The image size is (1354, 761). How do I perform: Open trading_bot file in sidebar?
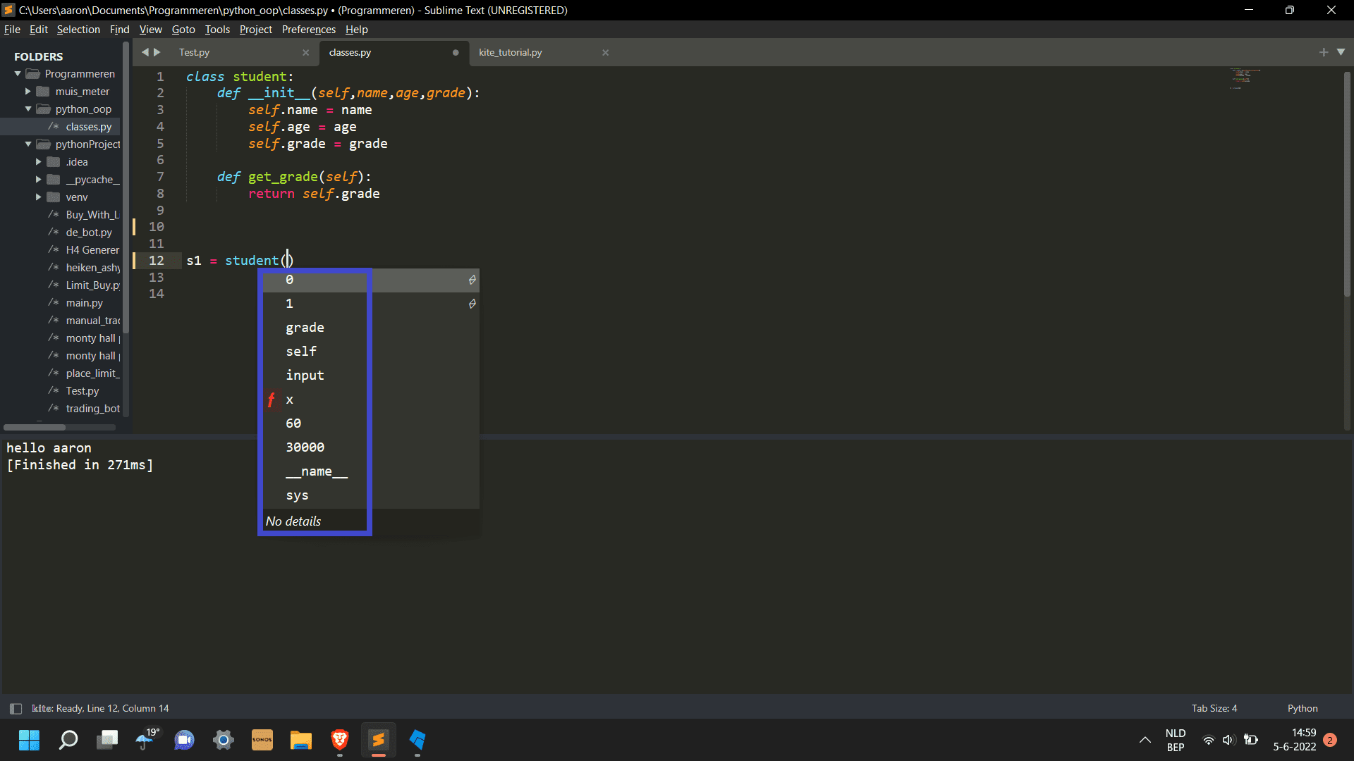point(61,409)
